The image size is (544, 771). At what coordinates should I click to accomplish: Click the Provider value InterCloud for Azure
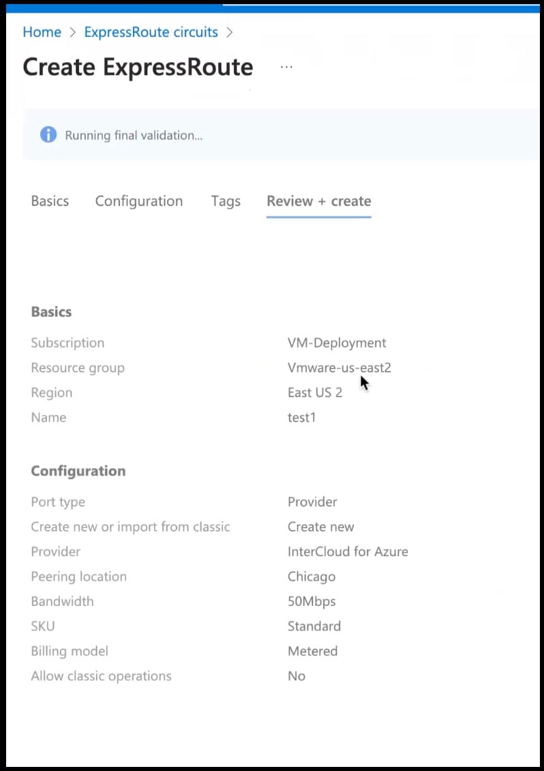pyautogui.click(x=348, y=551)
